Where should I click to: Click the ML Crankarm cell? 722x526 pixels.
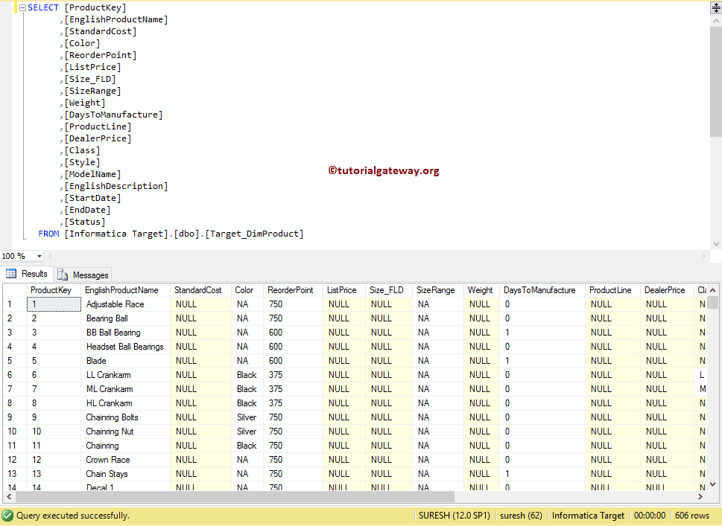tap(126, 389)
